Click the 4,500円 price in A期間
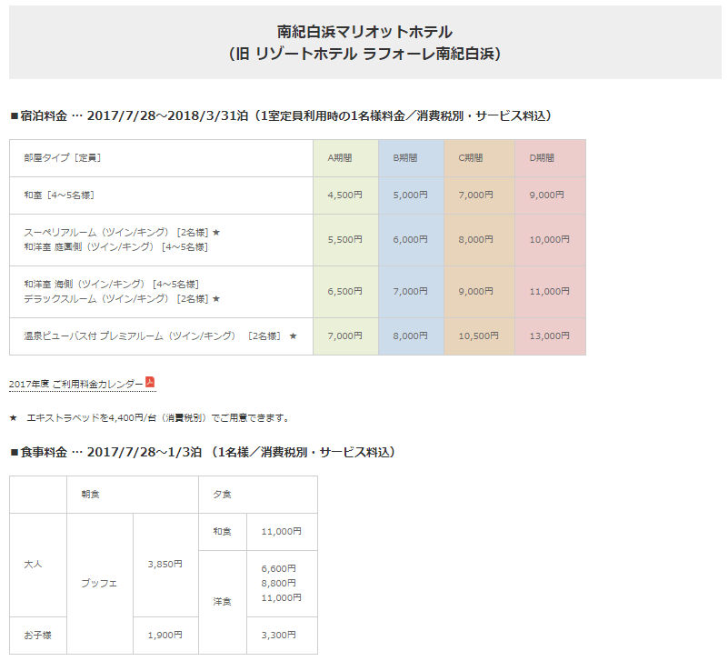 pos(344,195)
